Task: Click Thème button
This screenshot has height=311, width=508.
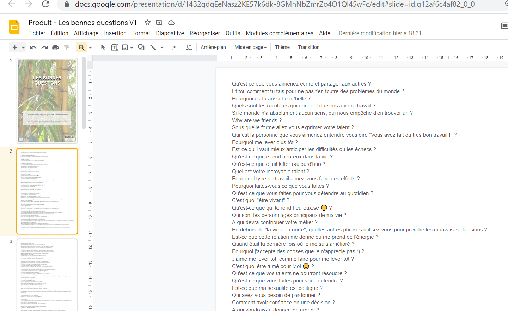Action: (282, 47)
